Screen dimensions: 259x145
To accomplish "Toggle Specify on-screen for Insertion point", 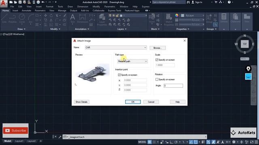I will point(119,75).
